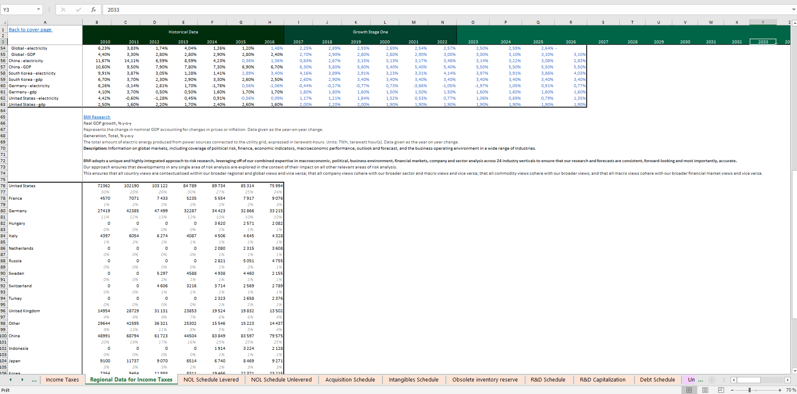
Task: Open the R&D Schedule tab
Action: [x=548, y=380]
